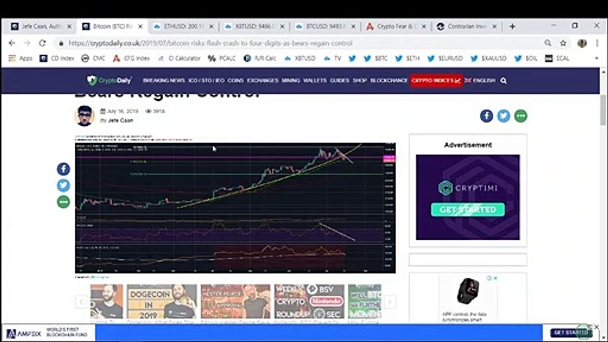Screen dimensions: 608x342
Task: Open the TV bookmark
Action: pyautogui.click(x=332, y=58)
